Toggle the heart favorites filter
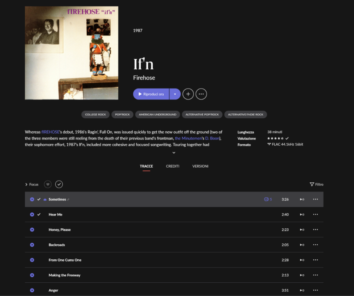Image resolution: width=354 pixels, height=296 pixels. coord(48,185)
